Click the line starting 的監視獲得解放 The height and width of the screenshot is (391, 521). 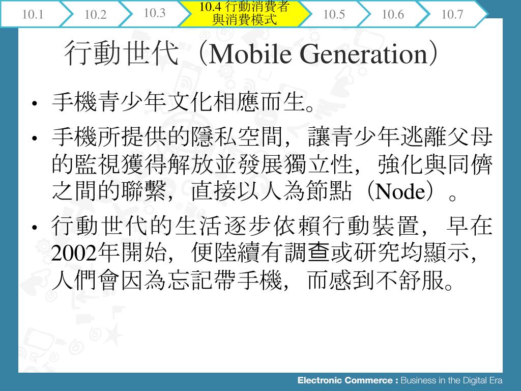(x=272, y=164)
